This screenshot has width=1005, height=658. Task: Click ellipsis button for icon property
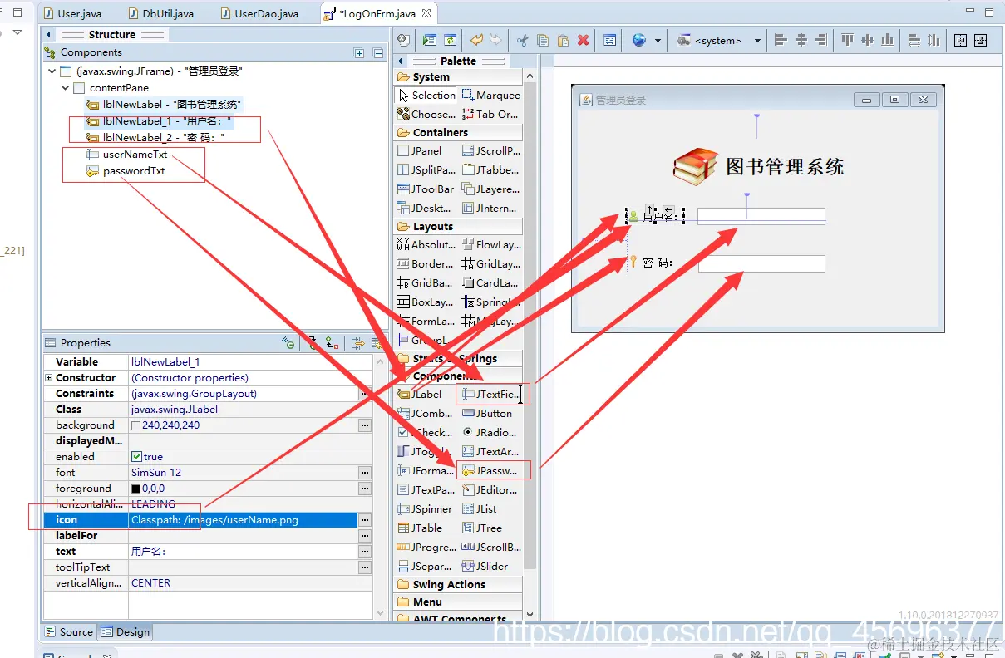364,520
